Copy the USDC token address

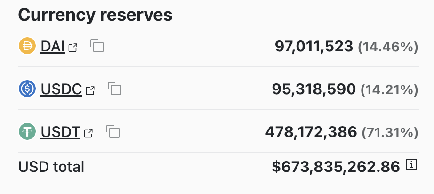114,89
